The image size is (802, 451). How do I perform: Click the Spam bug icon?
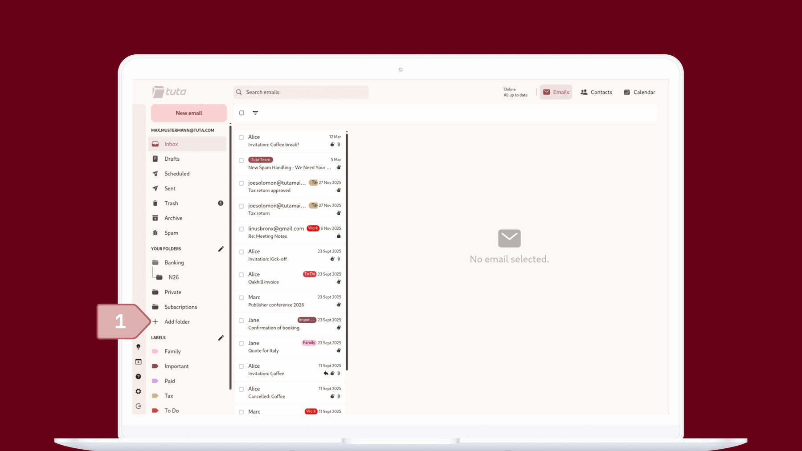coord(155,233)
